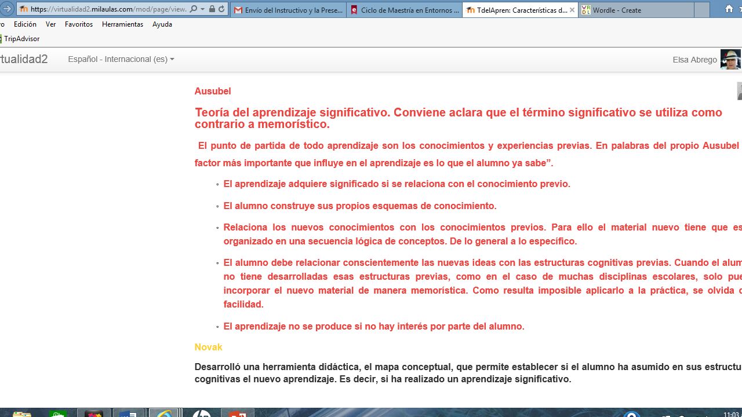Expand the Español - Internacional (es) language dropdown

[121, 59]
